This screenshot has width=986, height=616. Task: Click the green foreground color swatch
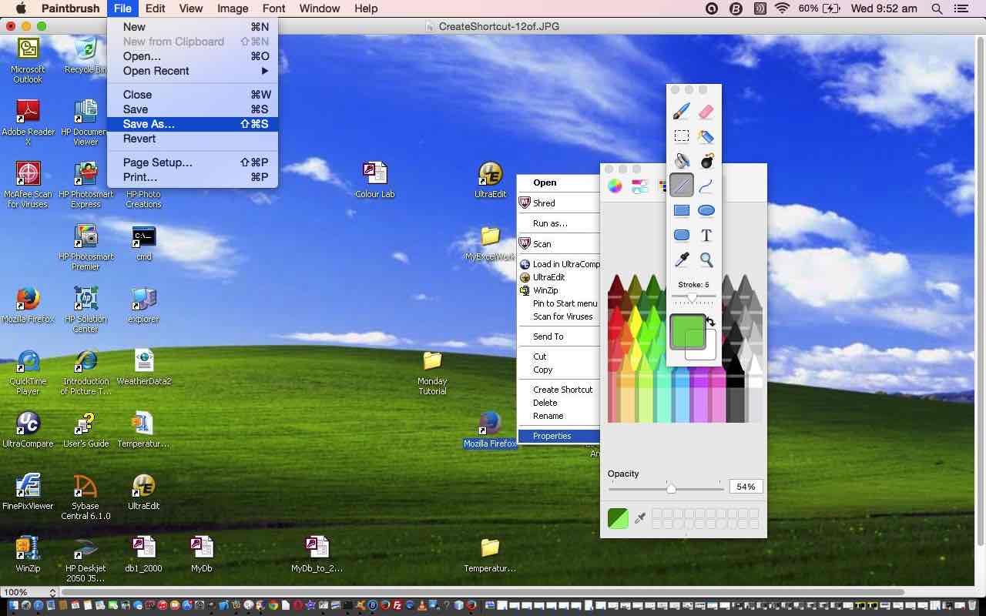point(688,332)
